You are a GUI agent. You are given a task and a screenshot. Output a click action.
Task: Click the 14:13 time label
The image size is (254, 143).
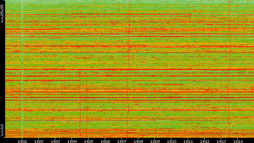pos(221,141)
